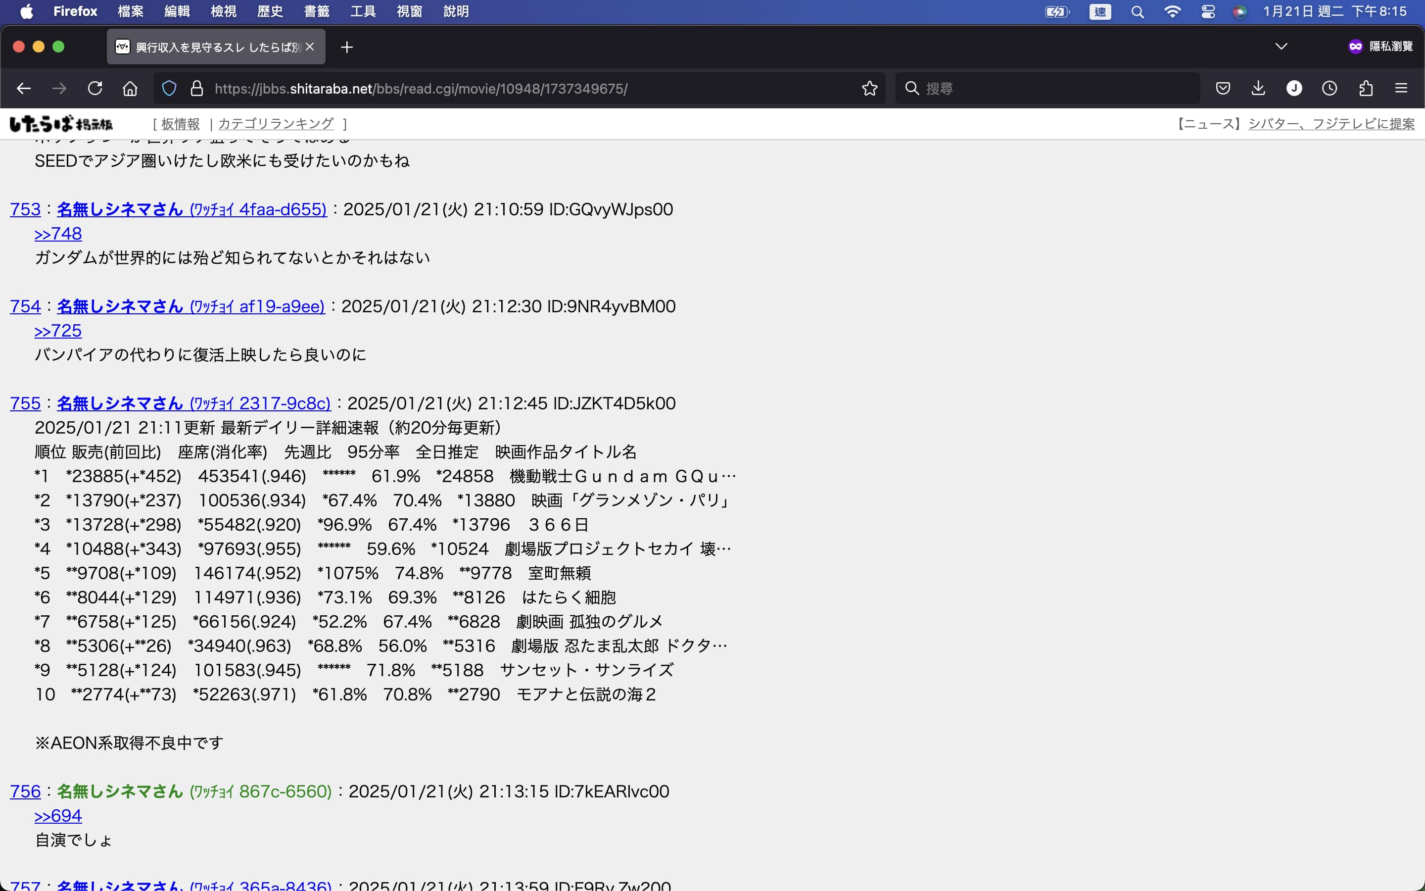Follow the >>694 reply anchor

(x=58, y=816)
